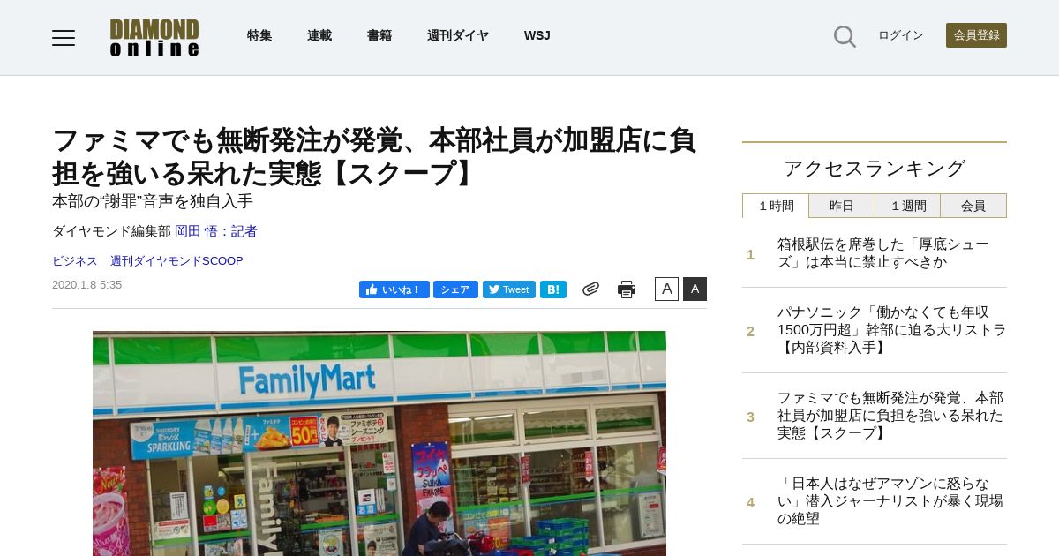Click the subtitle 本部の“謝罪”音声を独自入手
This screenshot has width=1059, height=556.
click(153, 201)
